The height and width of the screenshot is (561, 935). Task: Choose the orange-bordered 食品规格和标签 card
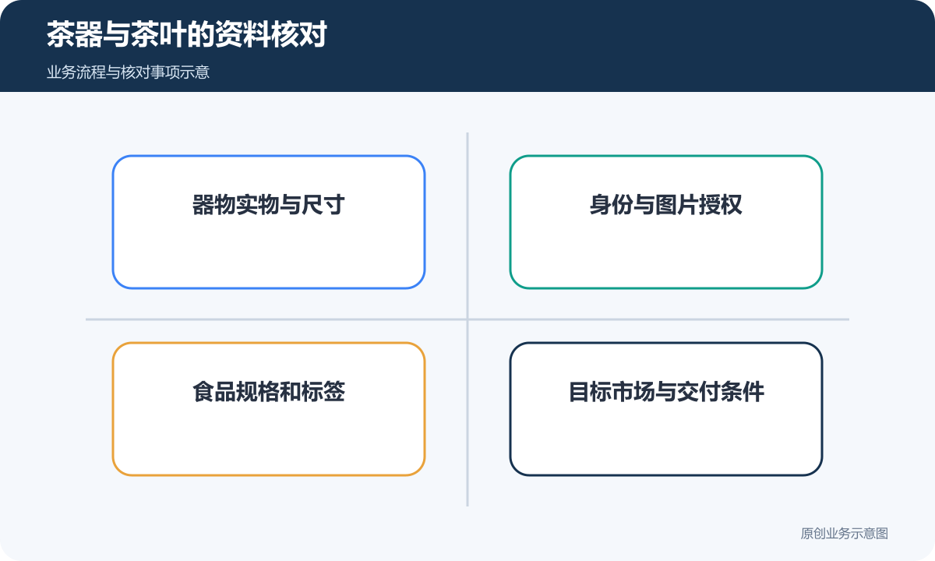(269, 409)
